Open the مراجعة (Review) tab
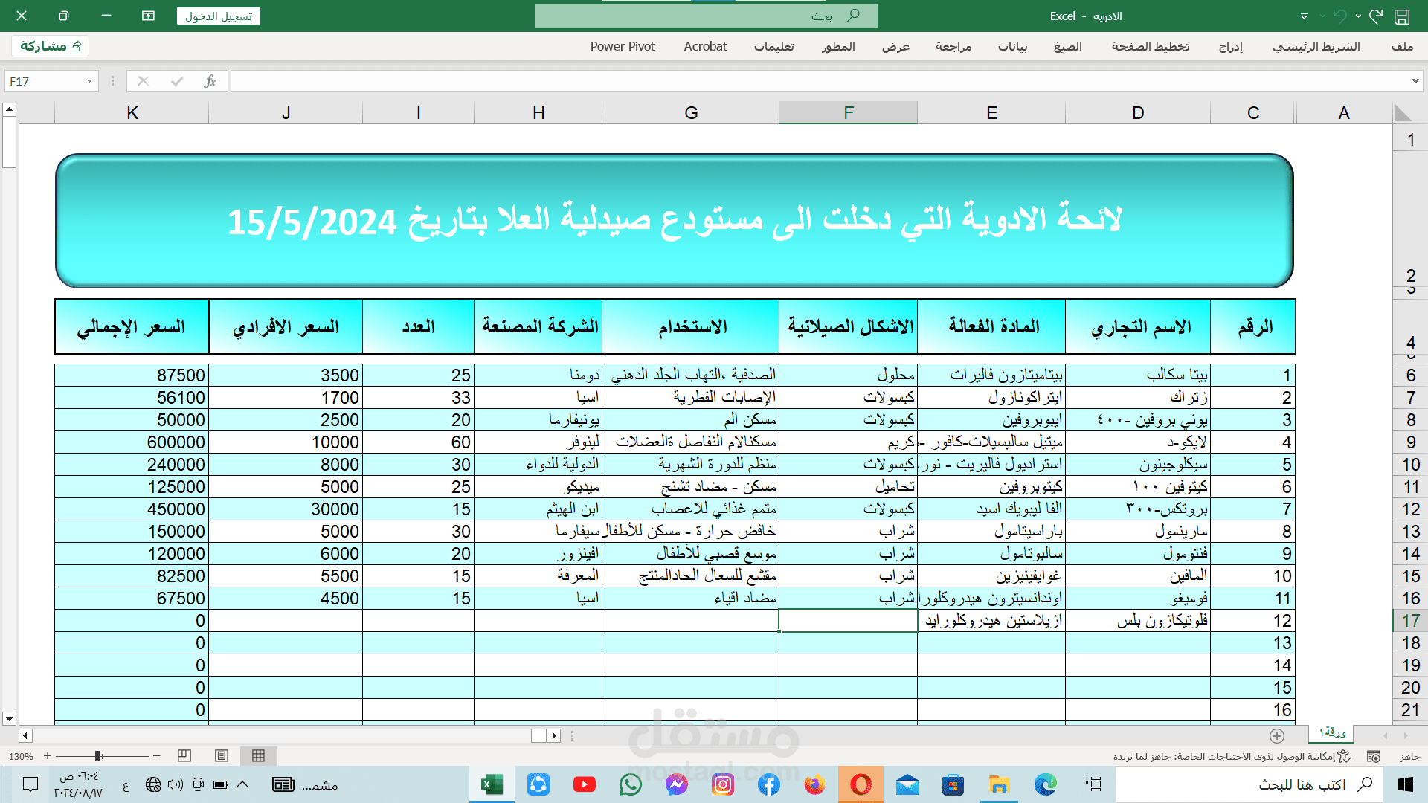This screenshot has height=803, width=1428. click(953, 46)
